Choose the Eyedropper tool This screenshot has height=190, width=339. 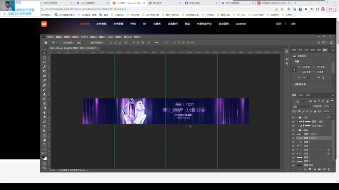[x=44, y=80]
